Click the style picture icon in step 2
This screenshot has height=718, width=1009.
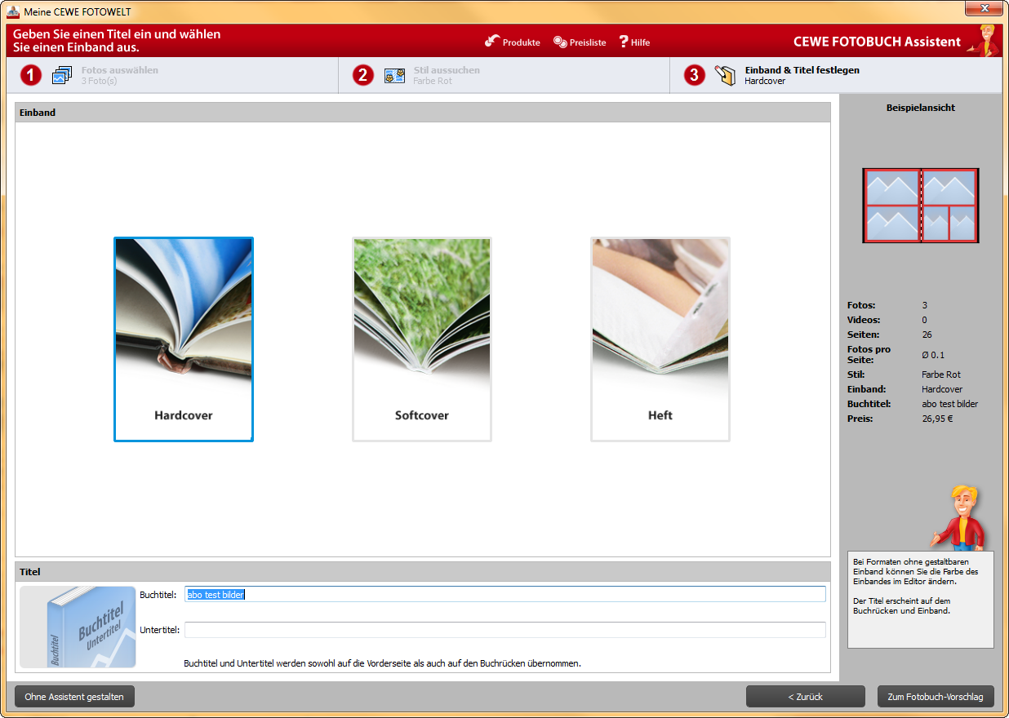pos(394,76)
